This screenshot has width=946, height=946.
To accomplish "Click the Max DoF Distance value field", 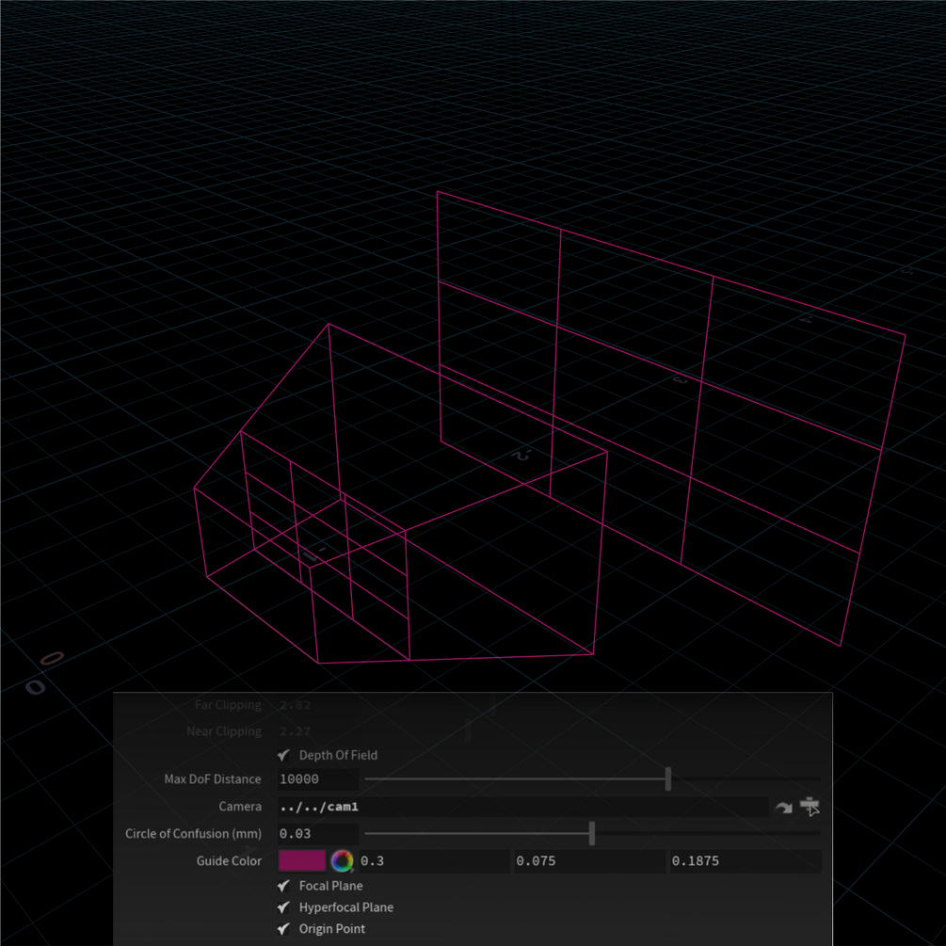I will click(318, 778).
